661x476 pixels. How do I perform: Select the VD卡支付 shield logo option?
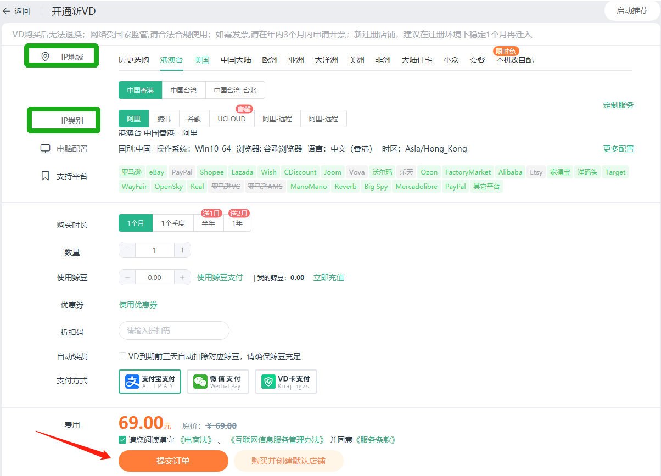(x=286, y=382)
